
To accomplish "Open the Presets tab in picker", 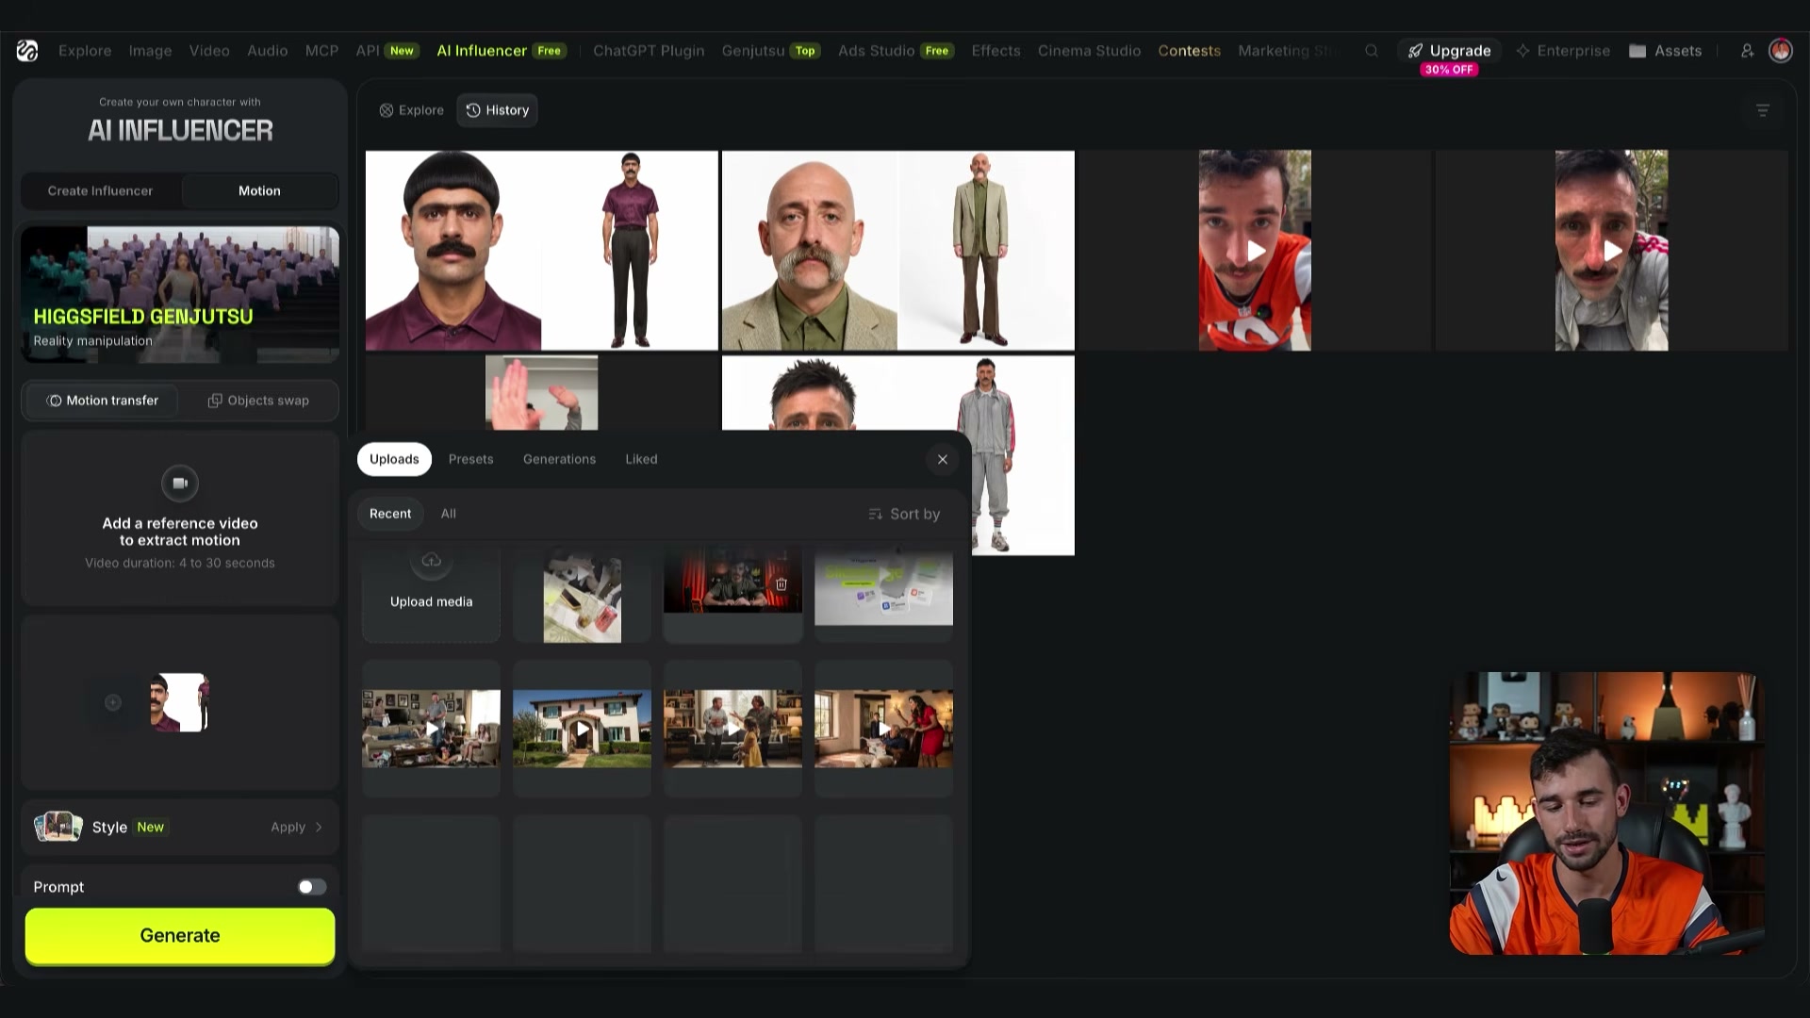I will click(x=470, y=459).
